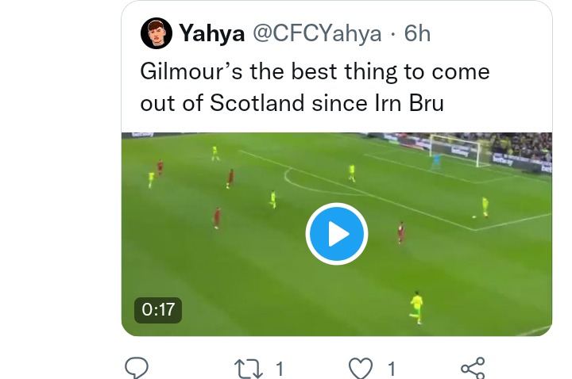Open the reply speech bubble icon

(x=137, y=368)
